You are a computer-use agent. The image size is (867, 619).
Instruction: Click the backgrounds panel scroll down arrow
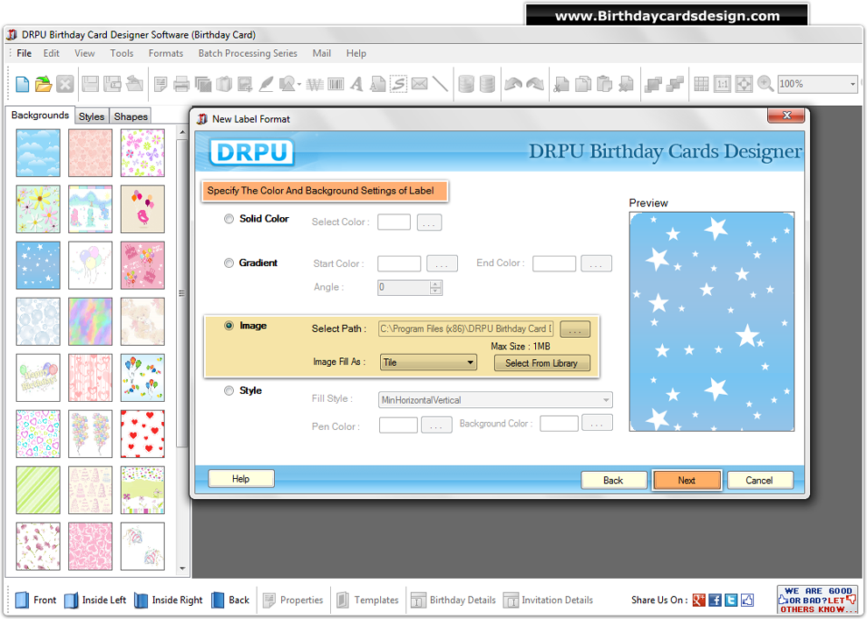pos(182,569)
